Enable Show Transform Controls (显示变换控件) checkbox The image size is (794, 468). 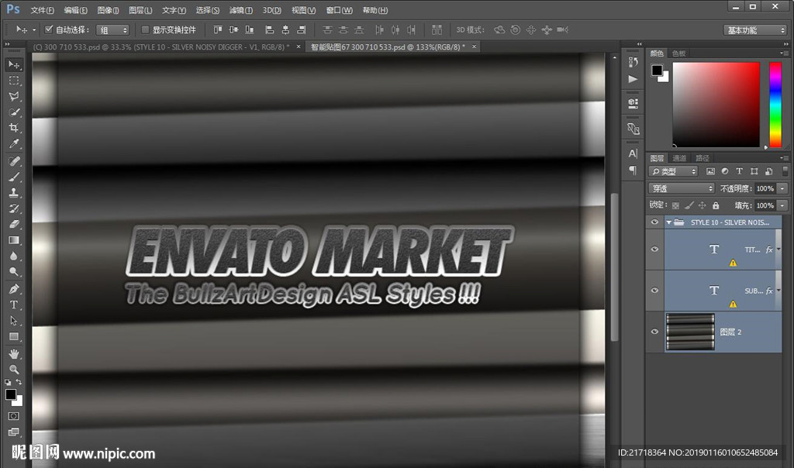tap(145, 29)
